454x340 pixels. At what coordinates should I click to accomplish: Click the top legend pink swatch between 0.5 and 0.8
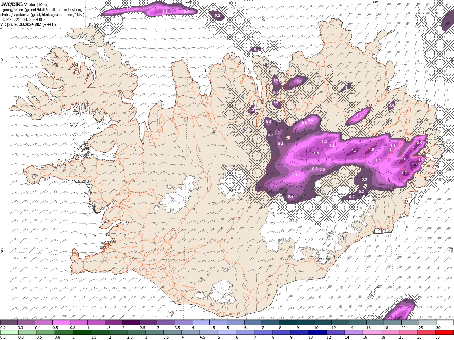[61, 323]
